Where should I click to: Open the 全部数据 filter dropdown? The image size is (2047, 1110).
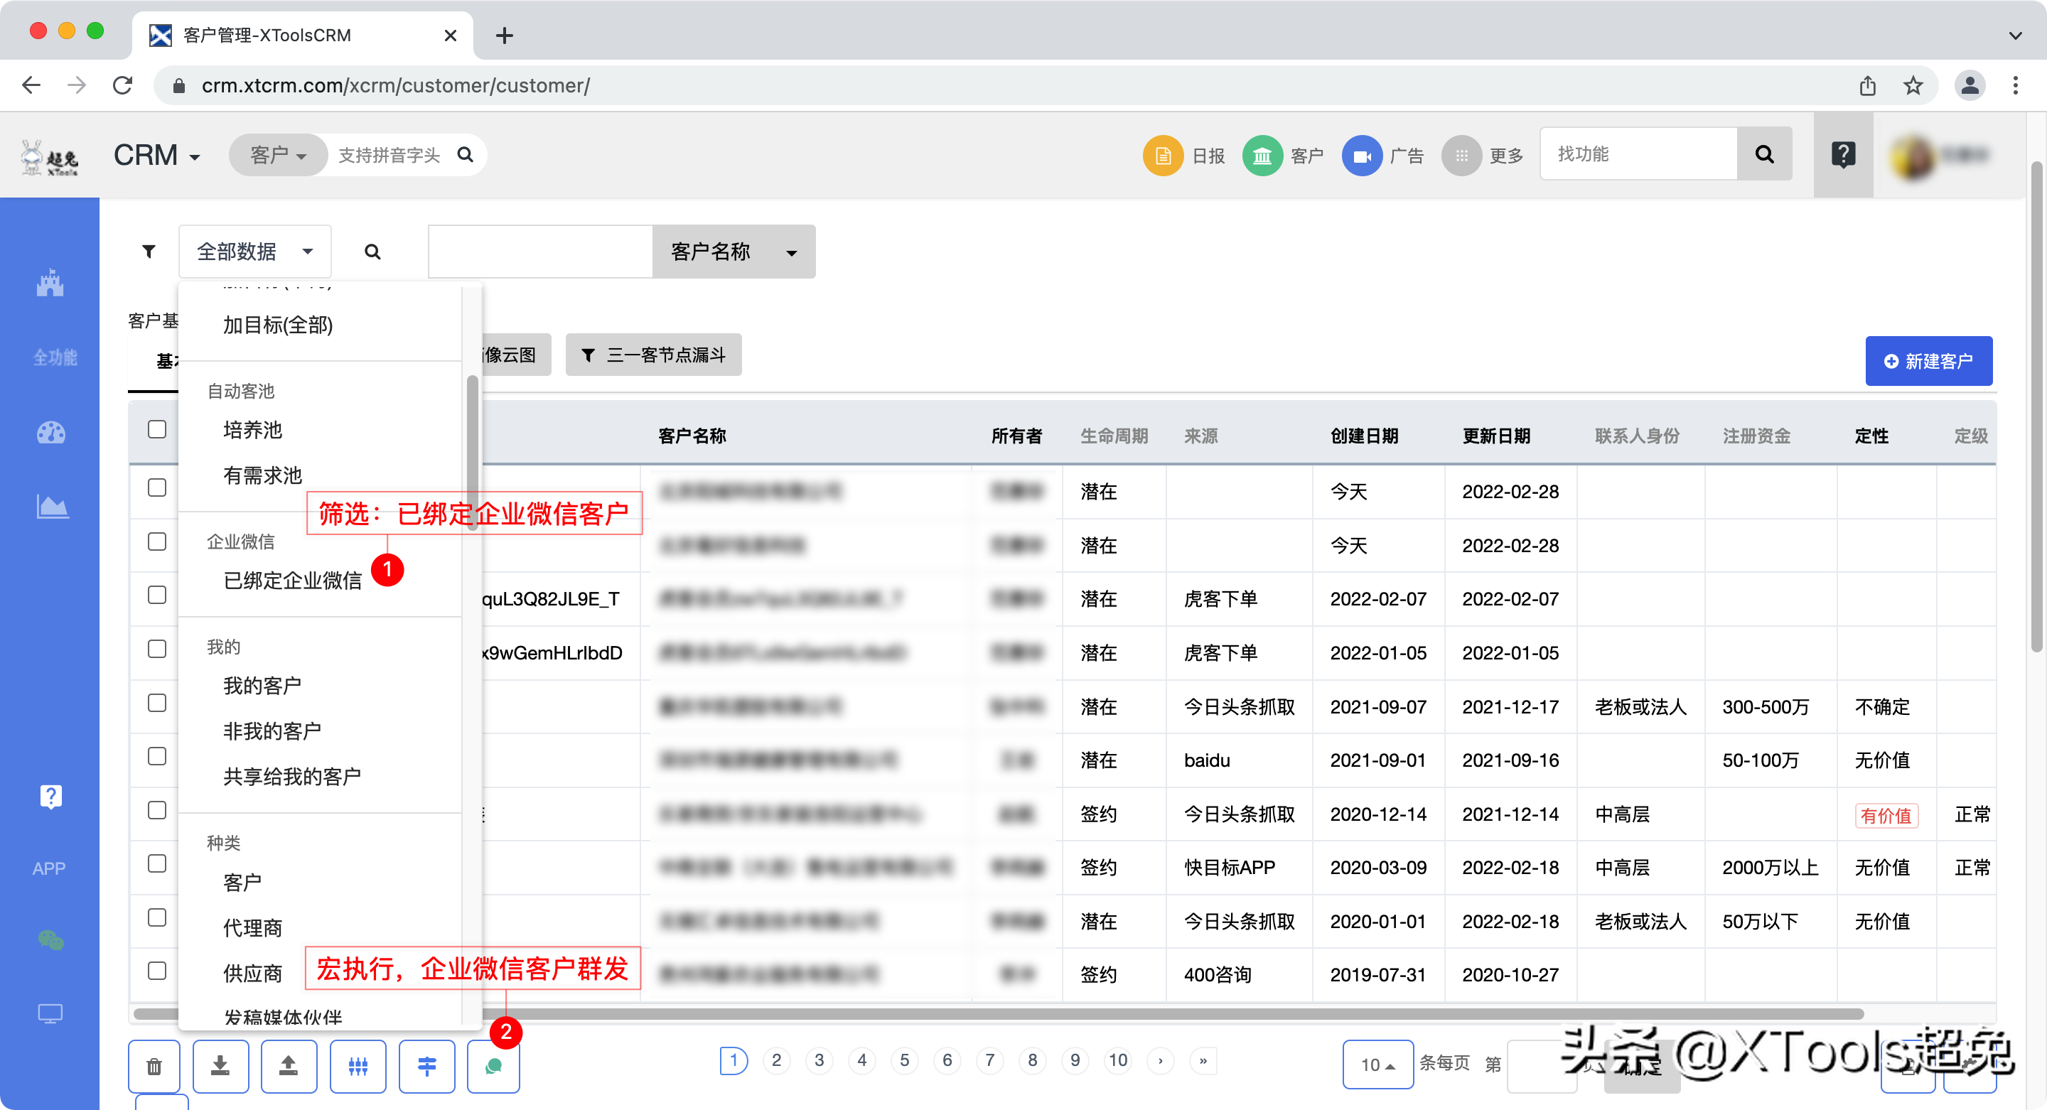point(254,251)
